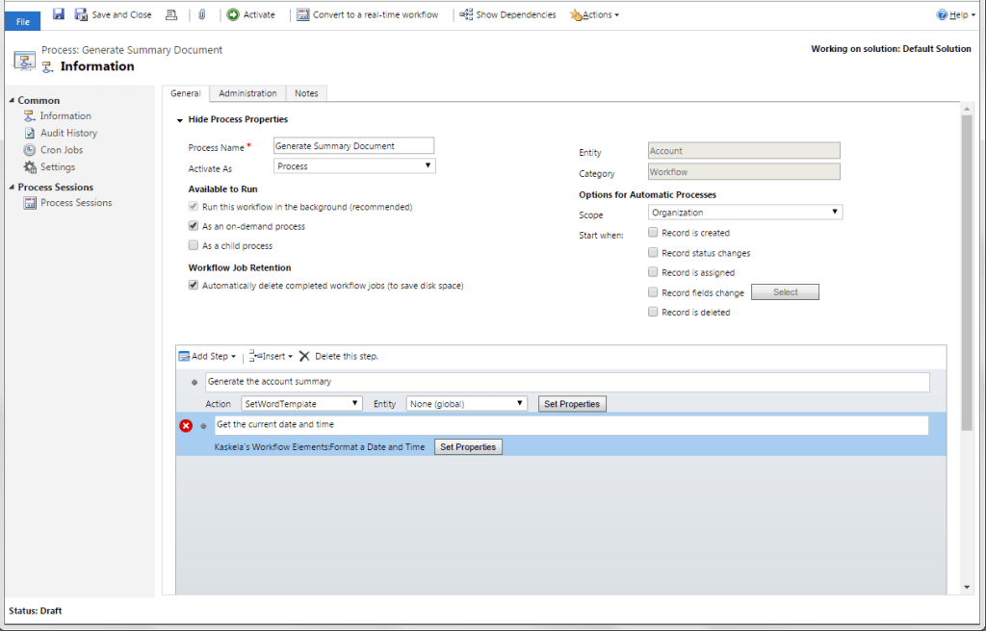The width and height of the screenshot is (986, 631).
Task: Click the Print icon on the toolbar
Action: [x=173, y=13]
